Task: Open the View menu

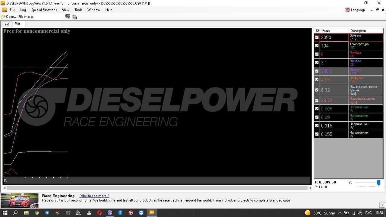Action: (x=66, y=10)
